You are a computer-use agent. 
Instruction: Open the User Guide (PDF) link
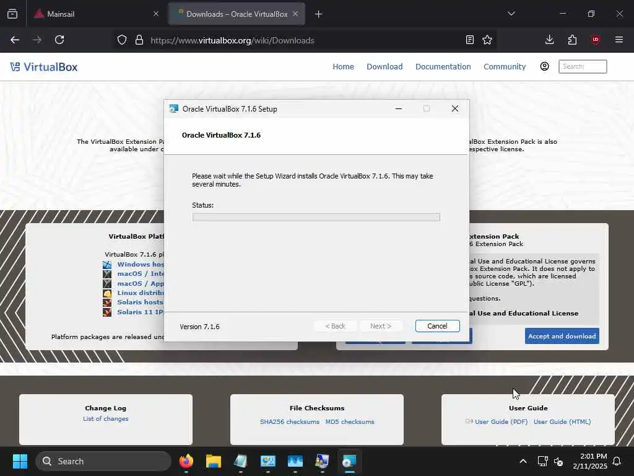pos(501,421)
